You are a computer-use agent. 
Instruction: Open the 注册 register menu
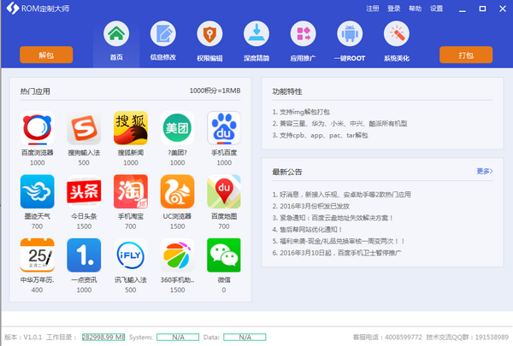[x=372, y=9]
